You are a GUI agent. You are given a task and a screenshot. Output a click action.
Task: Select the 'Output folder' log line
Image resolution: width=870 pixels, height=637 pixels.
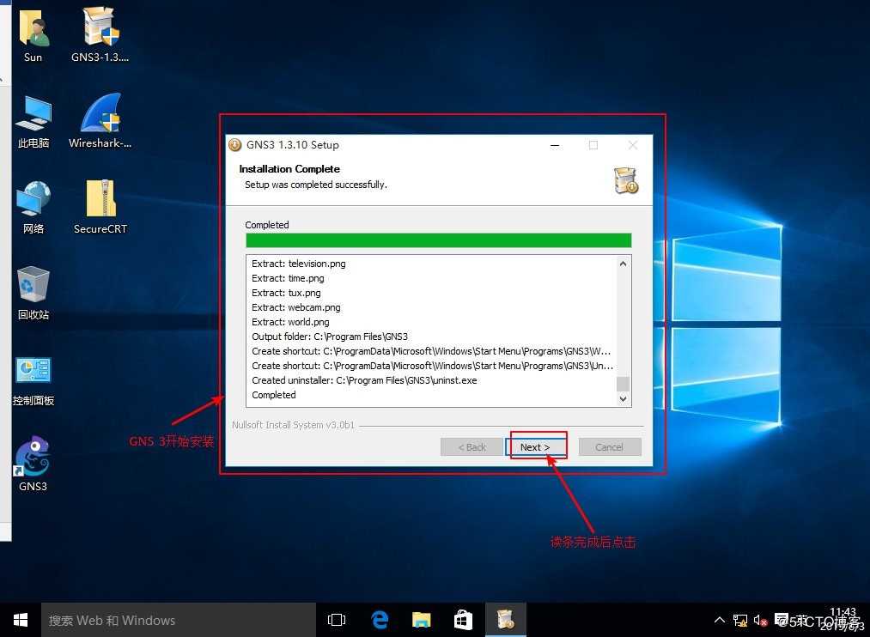pos(330,337)
